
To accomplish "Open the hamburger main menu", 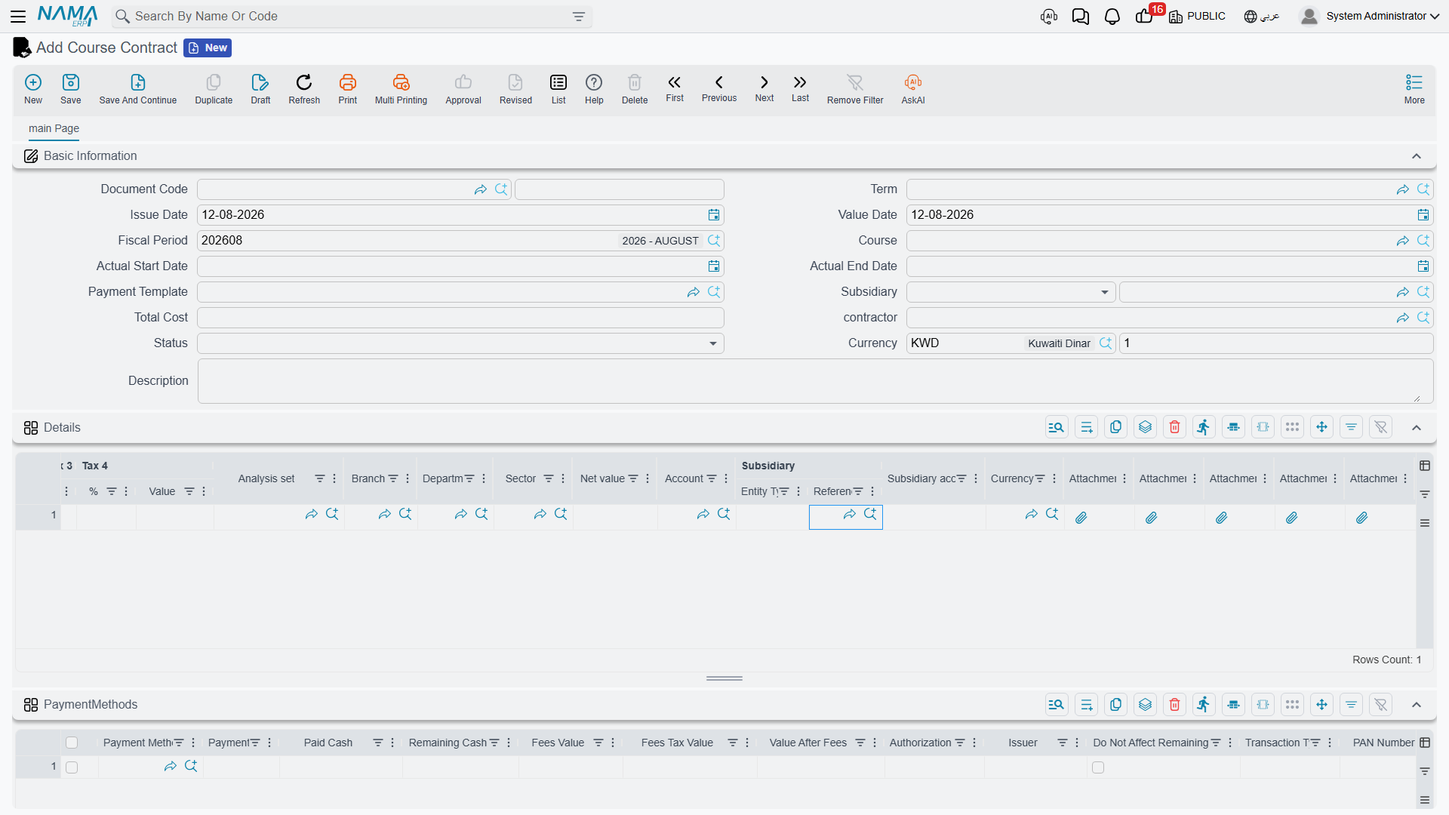I will coord(18,16).
